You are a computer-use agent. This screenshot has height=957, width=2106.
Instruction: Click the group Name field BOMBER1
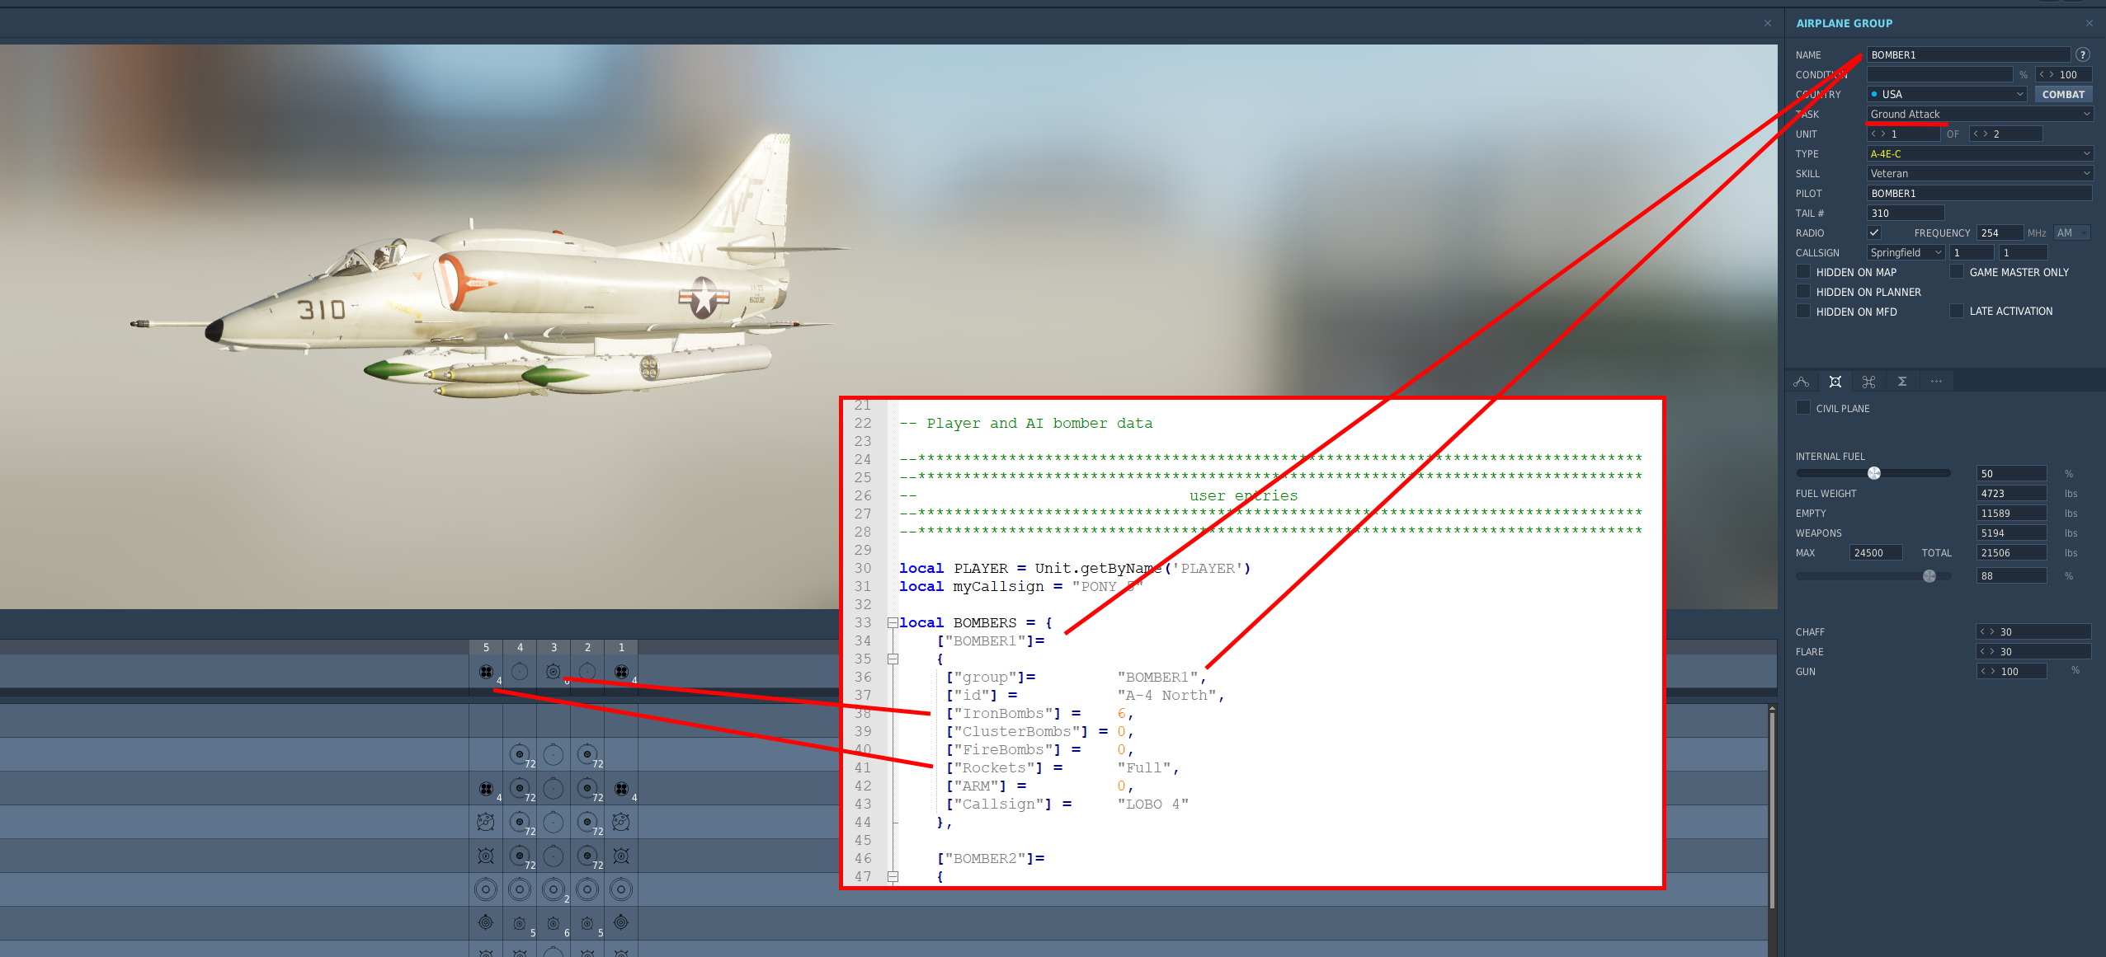click(1967, 55)
